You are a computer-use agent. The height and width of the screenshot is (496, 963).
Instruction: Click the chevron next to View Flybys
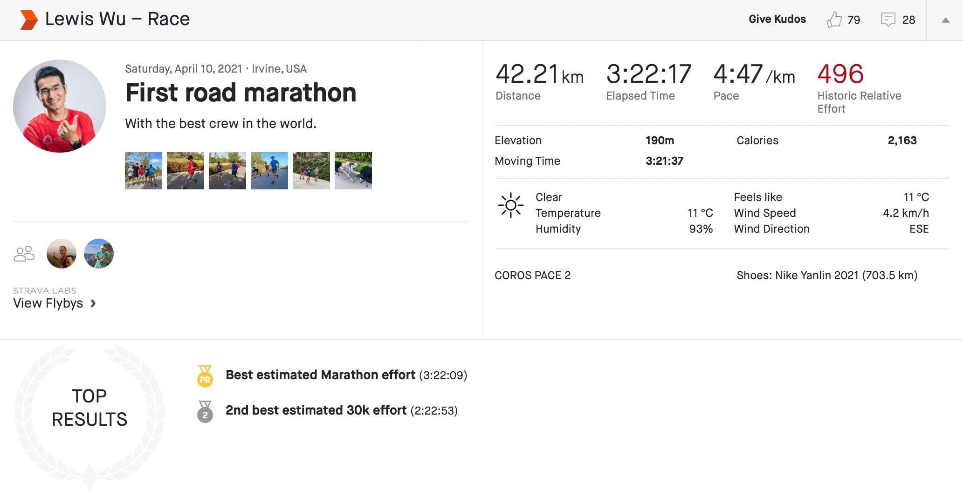click(93, 303)
